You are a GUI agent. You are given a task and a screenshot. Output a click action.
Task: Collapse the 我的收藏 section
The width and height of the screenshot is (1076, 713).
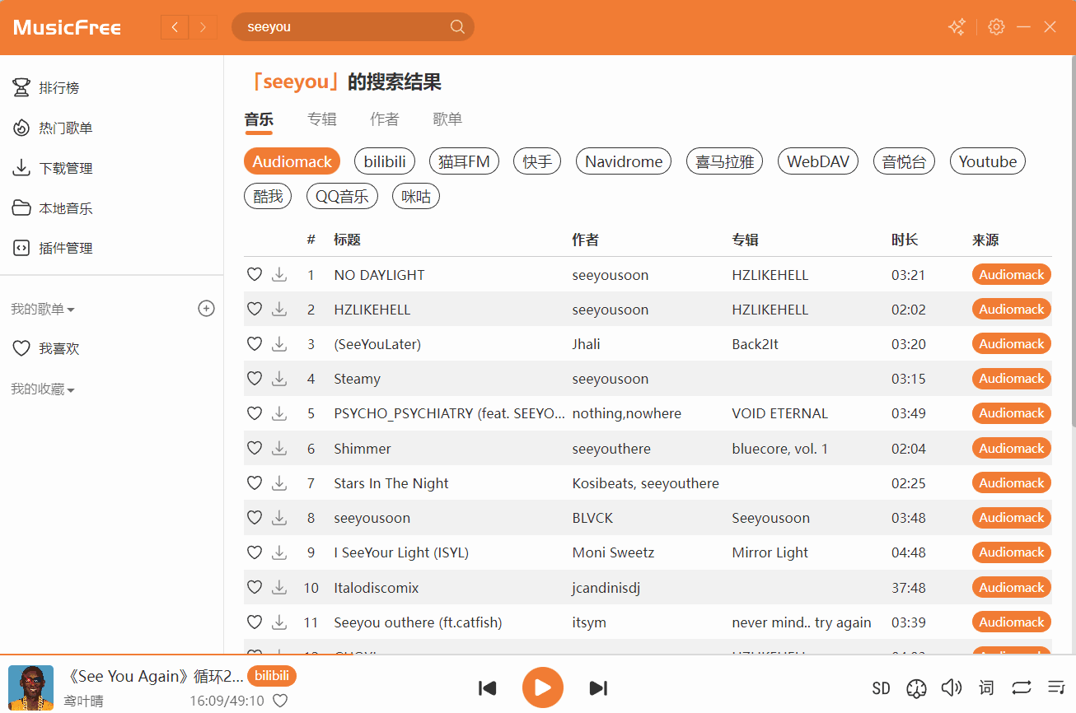[43, 389]
